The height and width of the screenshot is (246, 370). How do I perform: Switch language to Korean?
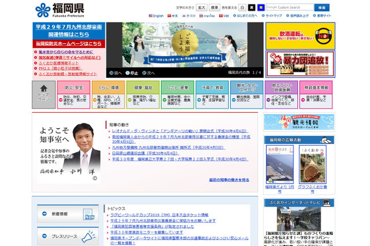click(x=189, y=16)
